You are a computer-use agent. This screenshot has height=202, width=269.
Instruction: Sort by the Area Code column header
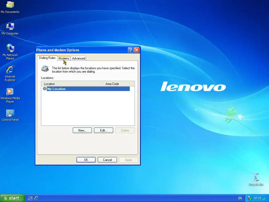[x=116, y=84]
